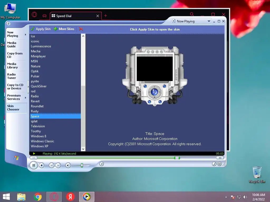The height and width of the screenshot is (202, 270).
Task: Select the Optik skin
Action: coord(55,71)
